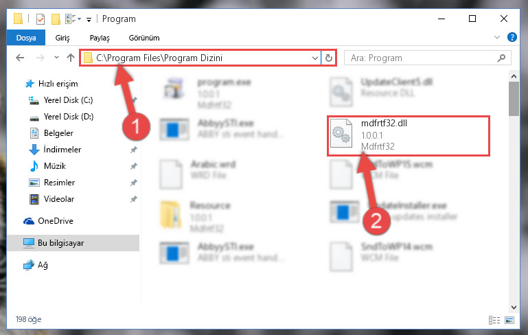This screenshot has width=528, height=335.
Task: Open the Dosya menu
Action: (x=26, y=38)
